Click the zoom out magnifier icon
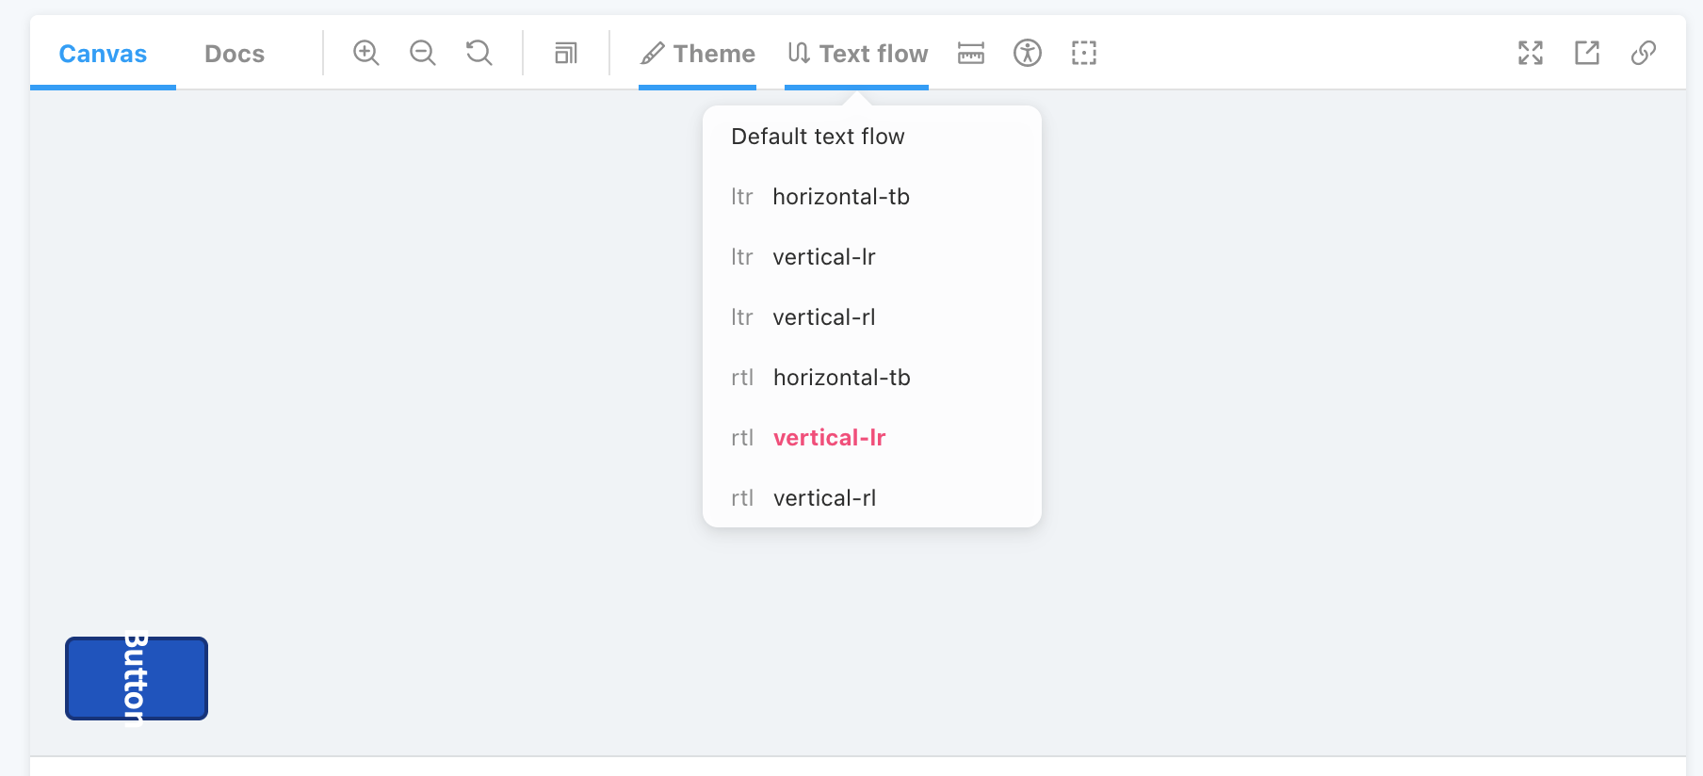 pyautogui.click(x=423, y=53)
